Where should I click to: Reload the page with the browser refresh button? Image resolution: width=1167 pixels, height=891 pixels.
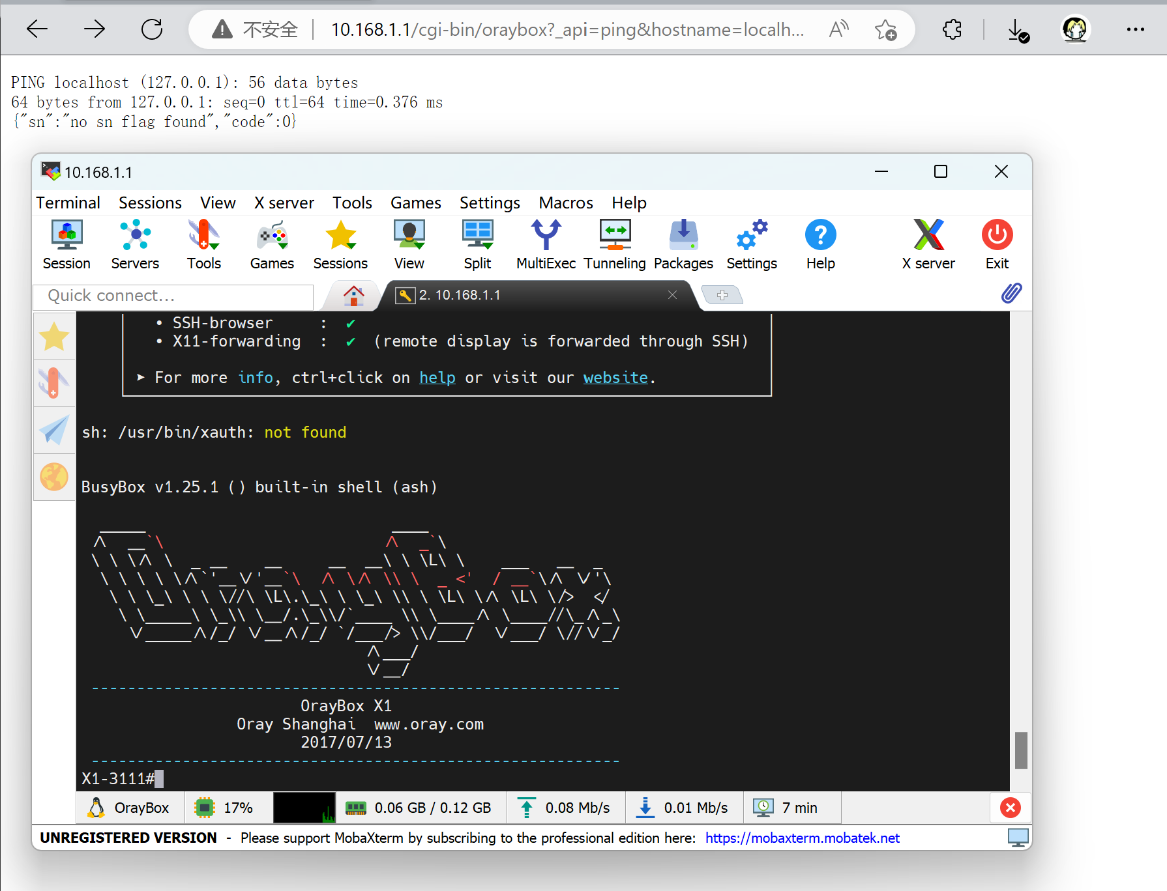coord(152,29)
